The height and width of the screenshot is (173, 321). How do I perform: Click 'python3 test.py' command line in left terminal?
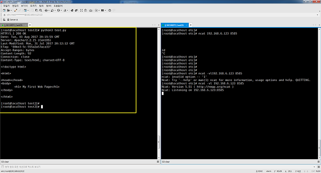33,30
